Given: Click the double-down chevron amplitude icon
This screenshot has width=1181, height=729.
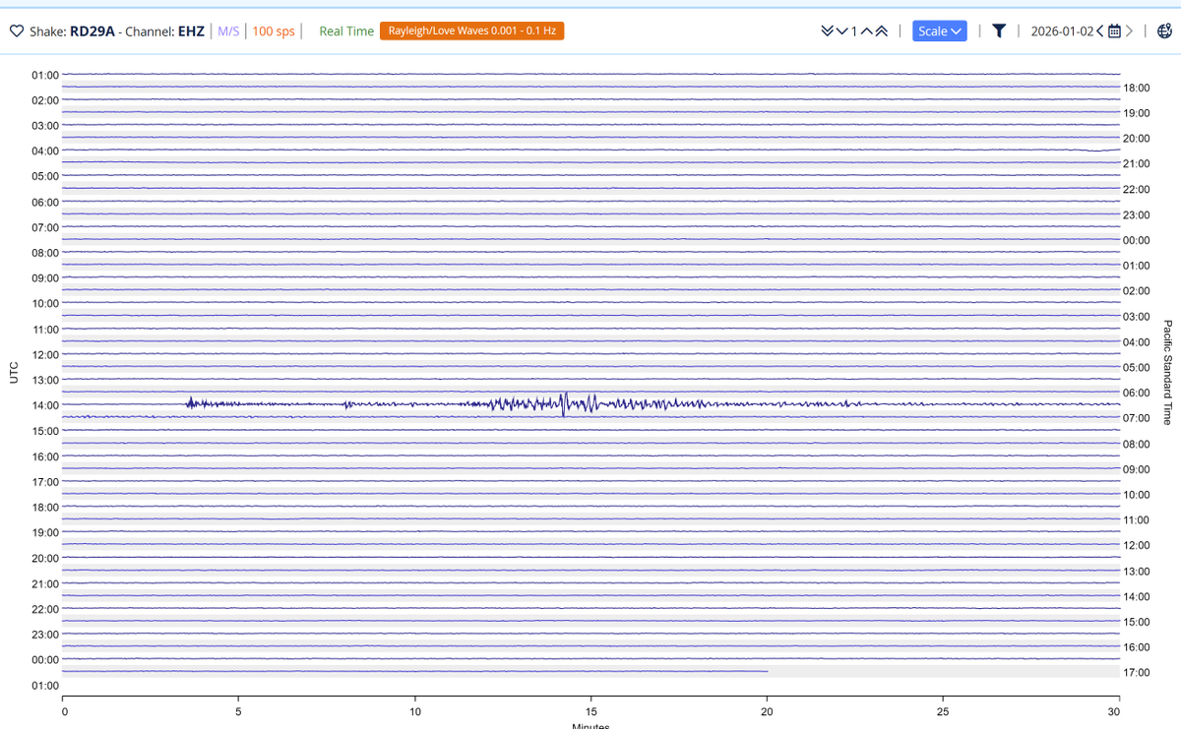Looking at the screenshot, I should click(827, 31).
